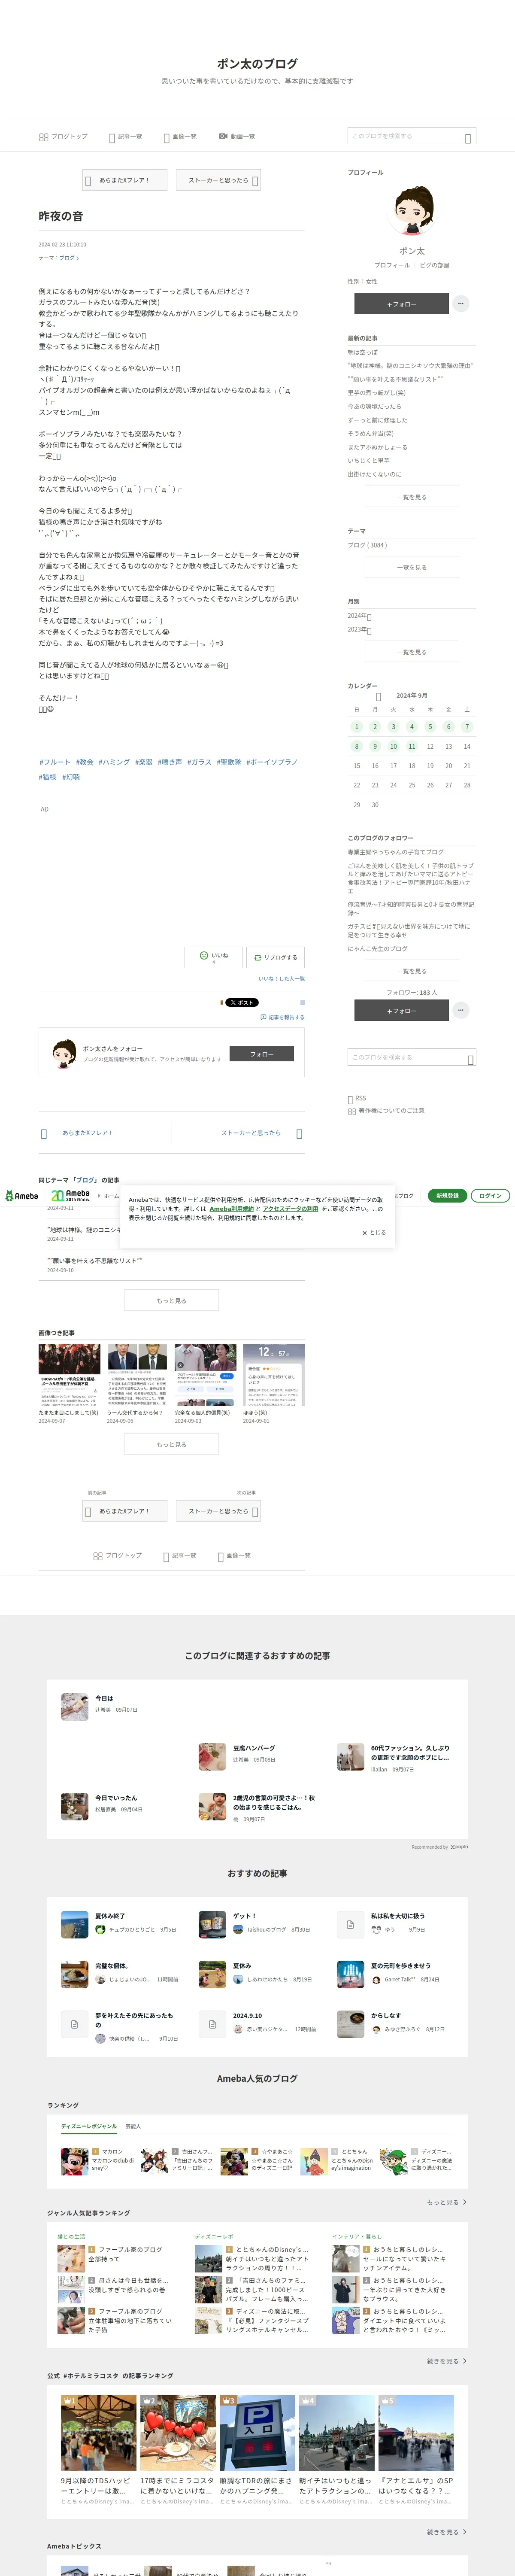The width and height of the screenshot is (515, 2576).
Task: Open the ellipsis menu below フォロワー: 183 人
Action: pyautogui.click(x=460, y=1010)
